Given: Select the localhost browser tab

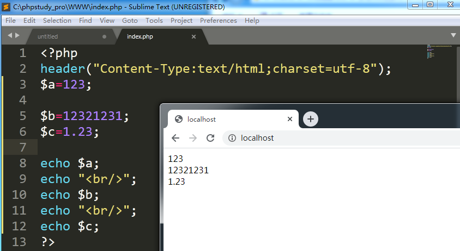Looking at the screenshot, I should 233,119.
